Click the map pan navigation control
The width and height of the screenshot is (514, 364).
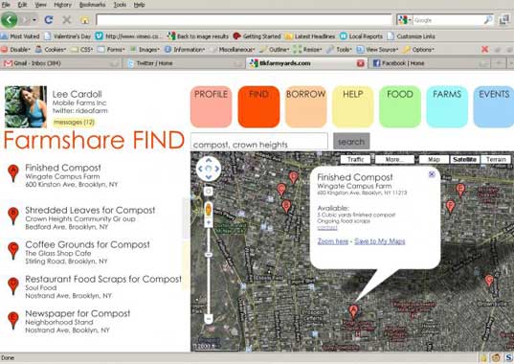coord(209,169)
